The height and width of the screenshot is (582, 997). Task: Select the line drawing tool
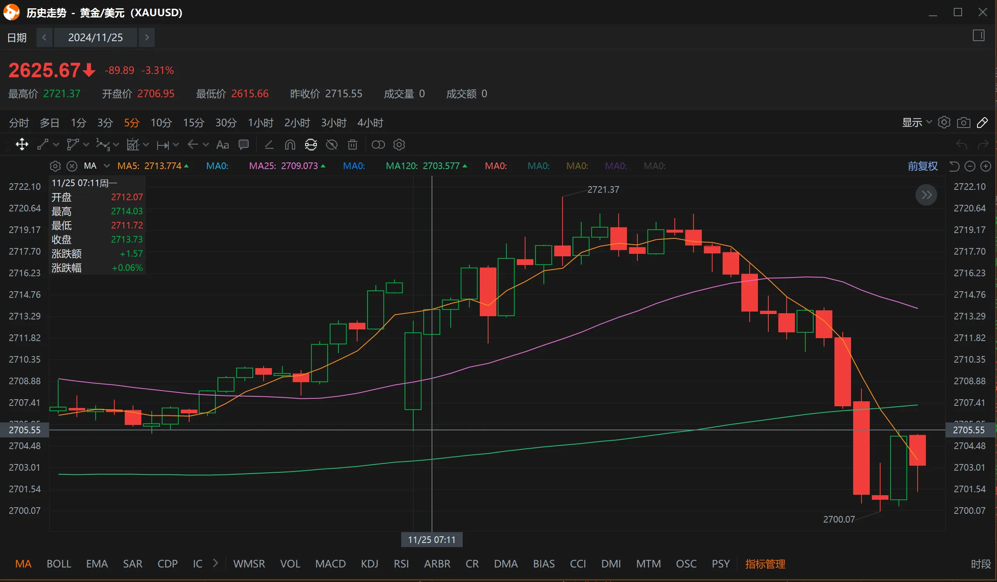point(43,145)
